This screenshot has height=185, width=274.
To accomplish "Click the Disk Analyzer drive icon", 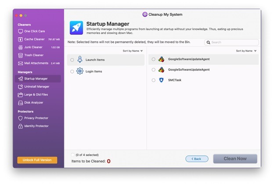I will pyautogui.click(x=21, y=103).
